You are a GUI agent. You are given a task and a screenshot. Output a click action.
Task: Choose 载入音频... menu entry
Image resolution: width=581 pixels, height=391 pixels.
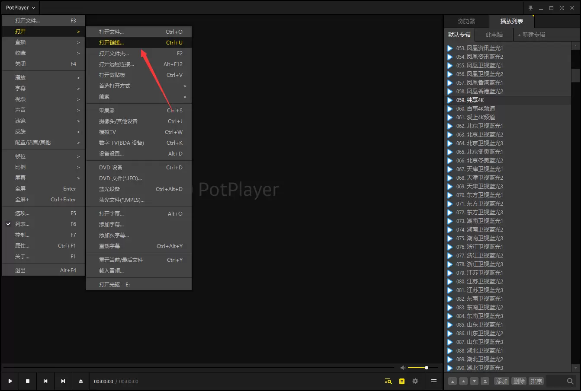coord(139,271)
